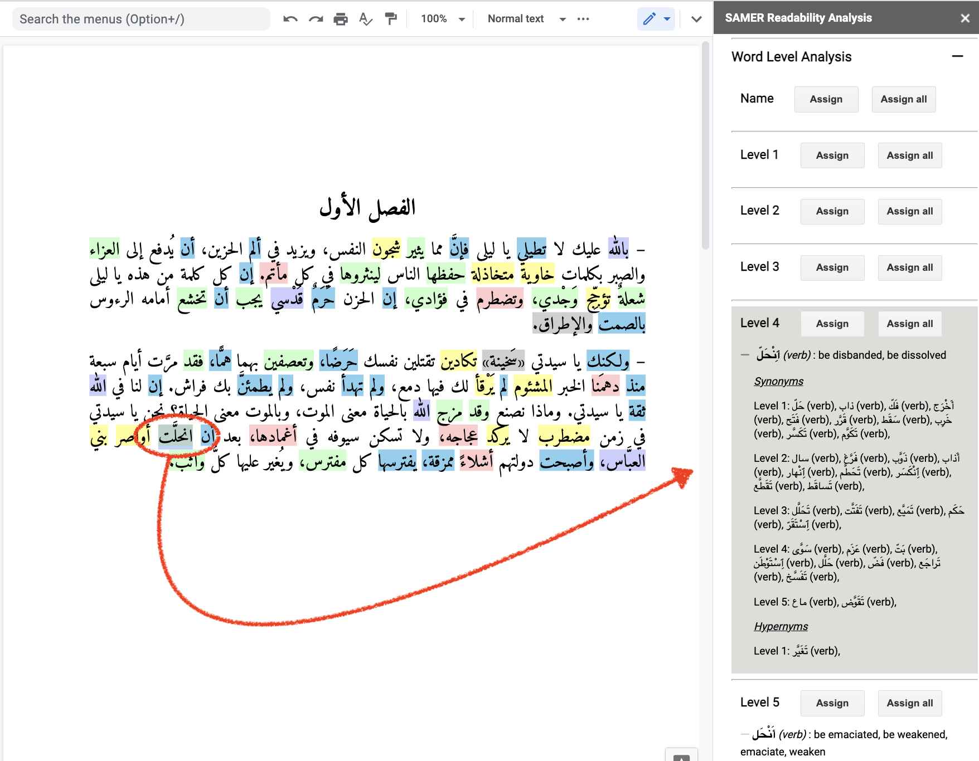
Task: Click the redo arrow icon
Action: (316, 19)
